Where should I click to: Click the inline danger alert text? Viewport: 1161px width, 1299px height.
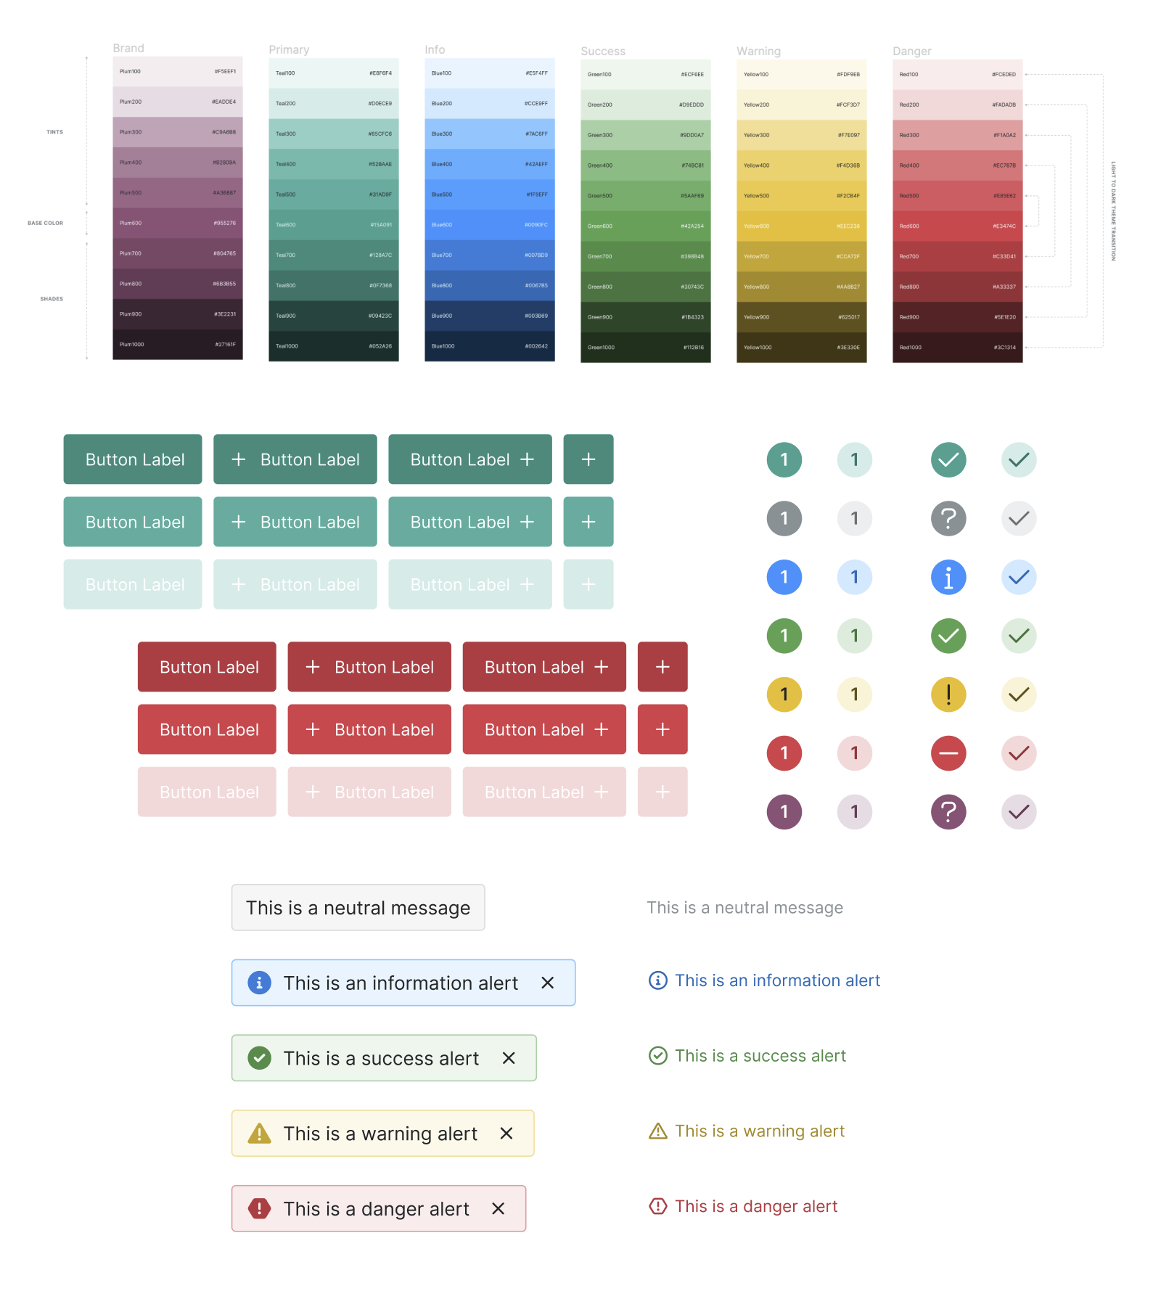coord(756,1206)
